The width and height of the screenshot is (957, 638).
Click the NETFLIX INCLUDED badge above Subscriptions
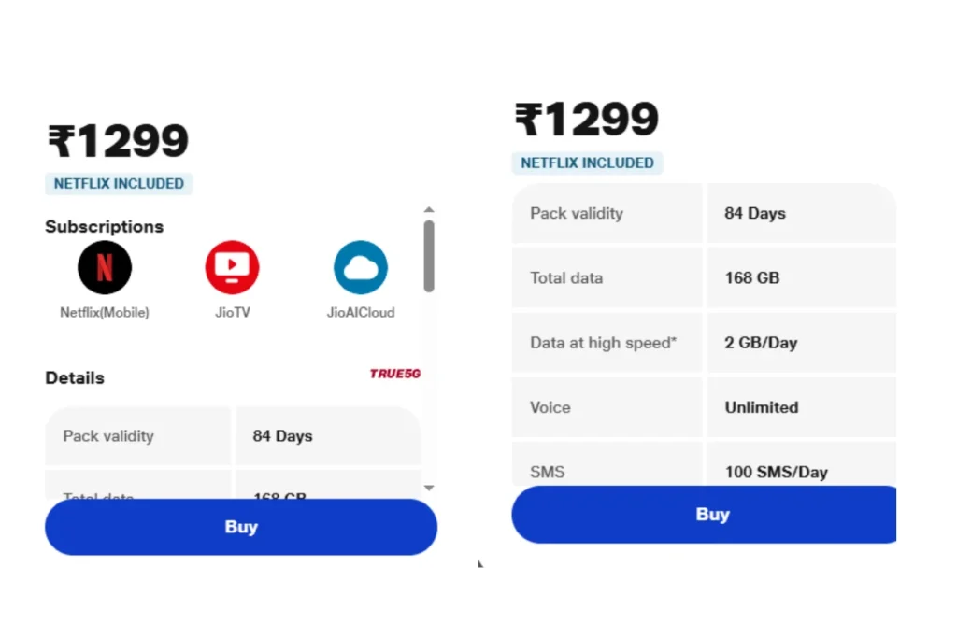click(x=119, y=184)
